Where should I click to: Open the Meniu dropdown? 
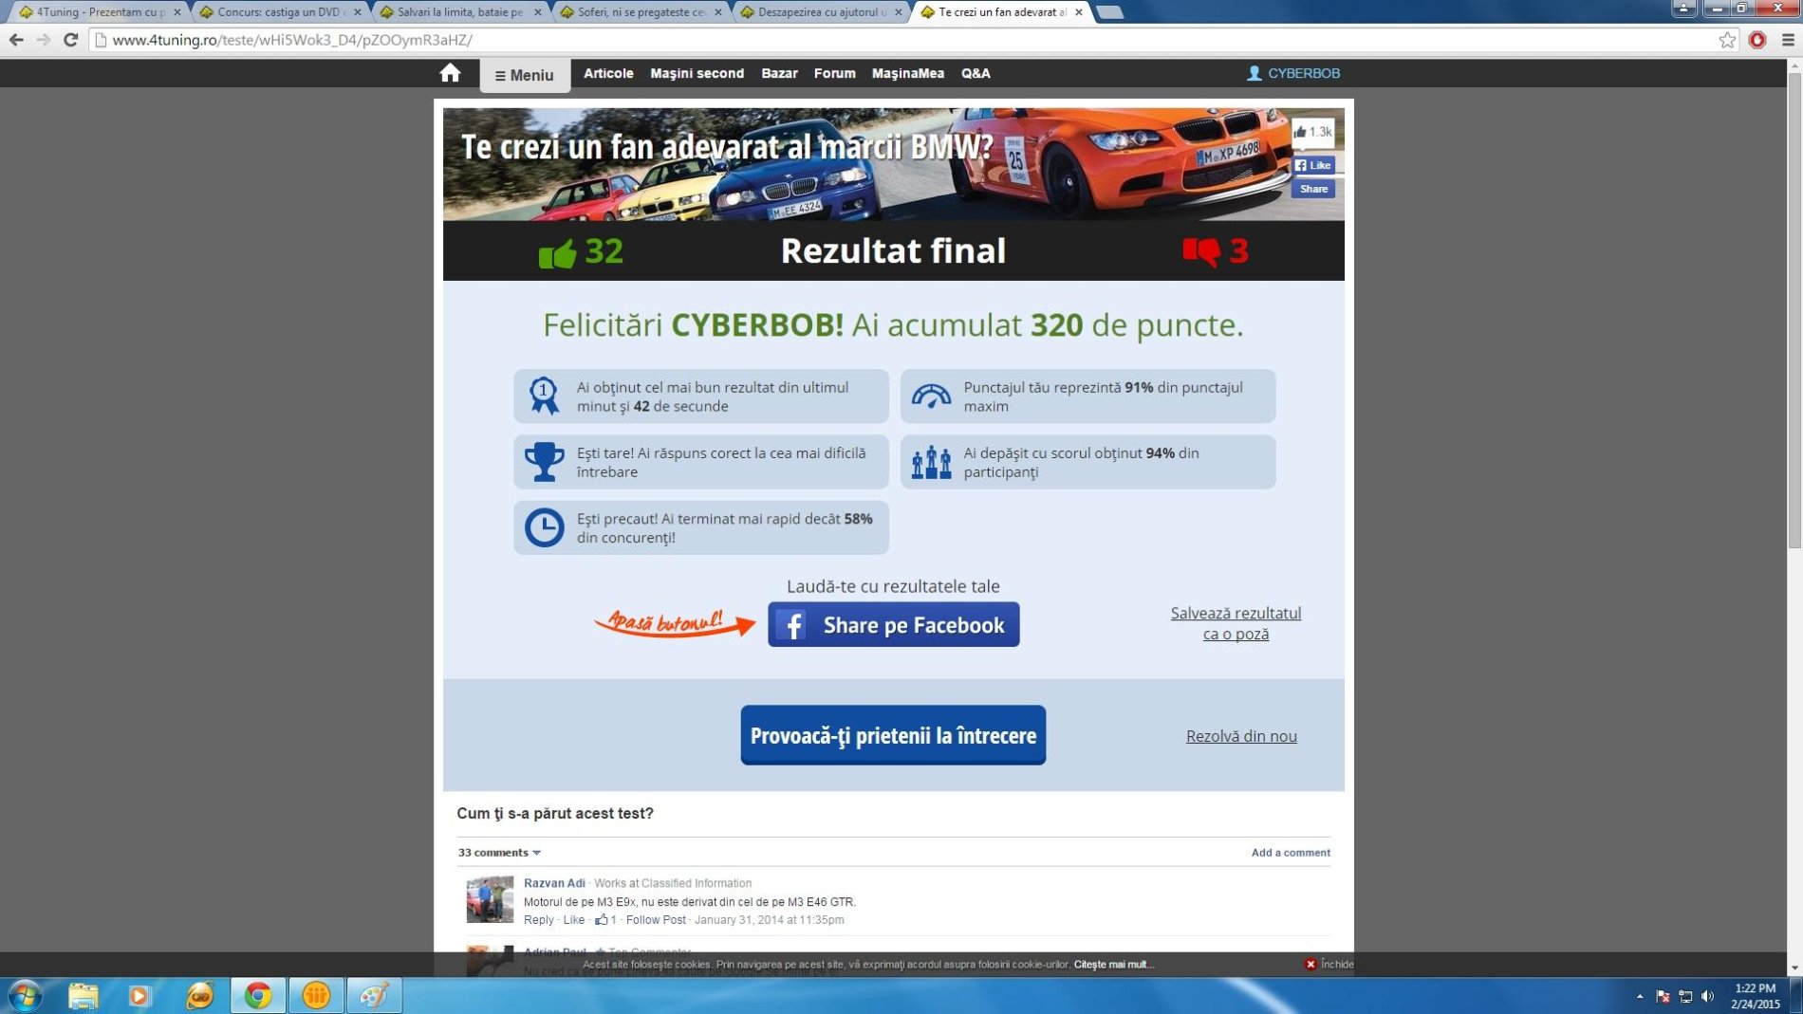[524, 75]
